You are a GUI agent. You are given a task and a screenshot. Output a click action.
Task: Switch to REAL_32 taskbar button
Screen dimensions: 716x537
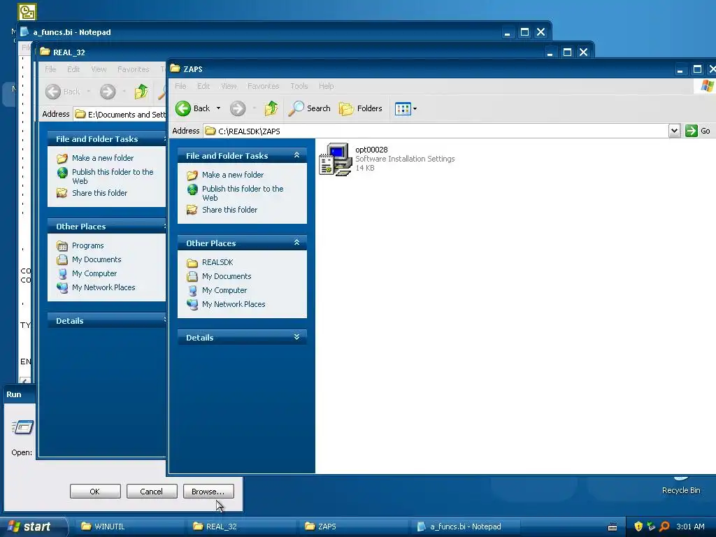[241, 527]
